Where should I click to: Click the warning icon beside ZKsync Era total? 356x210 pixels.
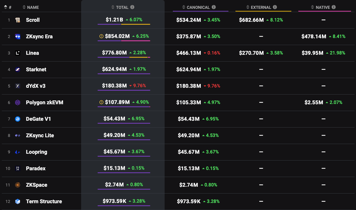tap(101, 37)
